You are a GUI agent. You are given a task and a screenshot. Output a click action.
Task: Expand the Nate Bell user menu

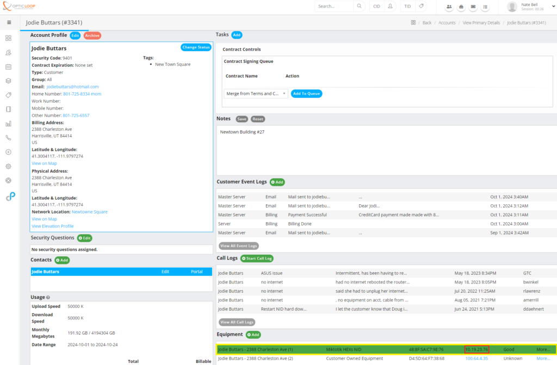pyautogui.click(x=553, y=7)
